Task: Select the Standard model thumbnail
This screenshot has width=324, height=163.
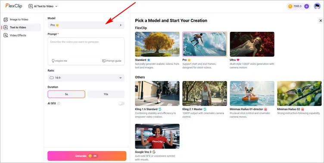Action: point(157,44)
